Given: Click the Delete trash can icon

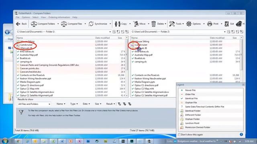Looking at the screenshot, I should pos(153,24).
